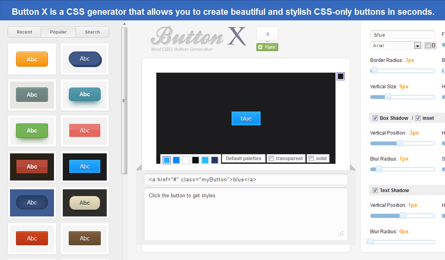
Task: Open the Arial font dropdown
Action: tap(417, 45)
